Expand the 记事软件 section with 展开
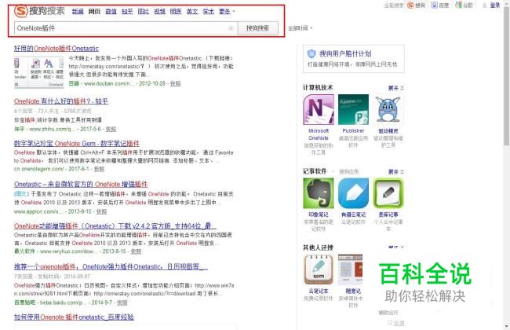 tap(395, 171)
